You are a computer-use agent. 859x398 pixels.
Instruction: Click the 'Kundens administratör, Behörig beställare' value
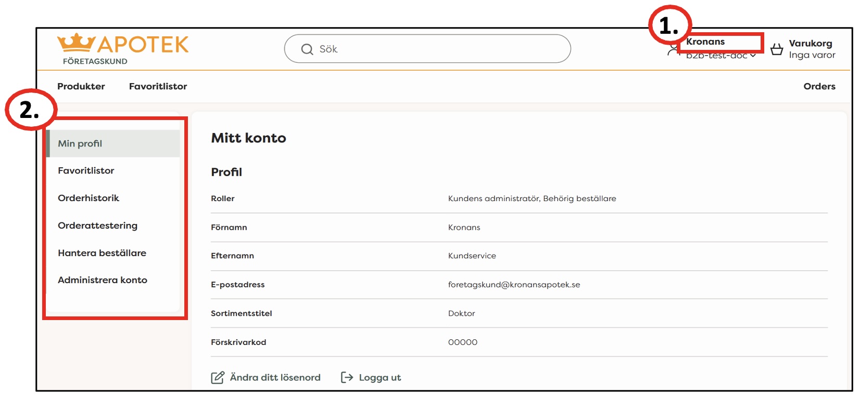coord(532,198)
